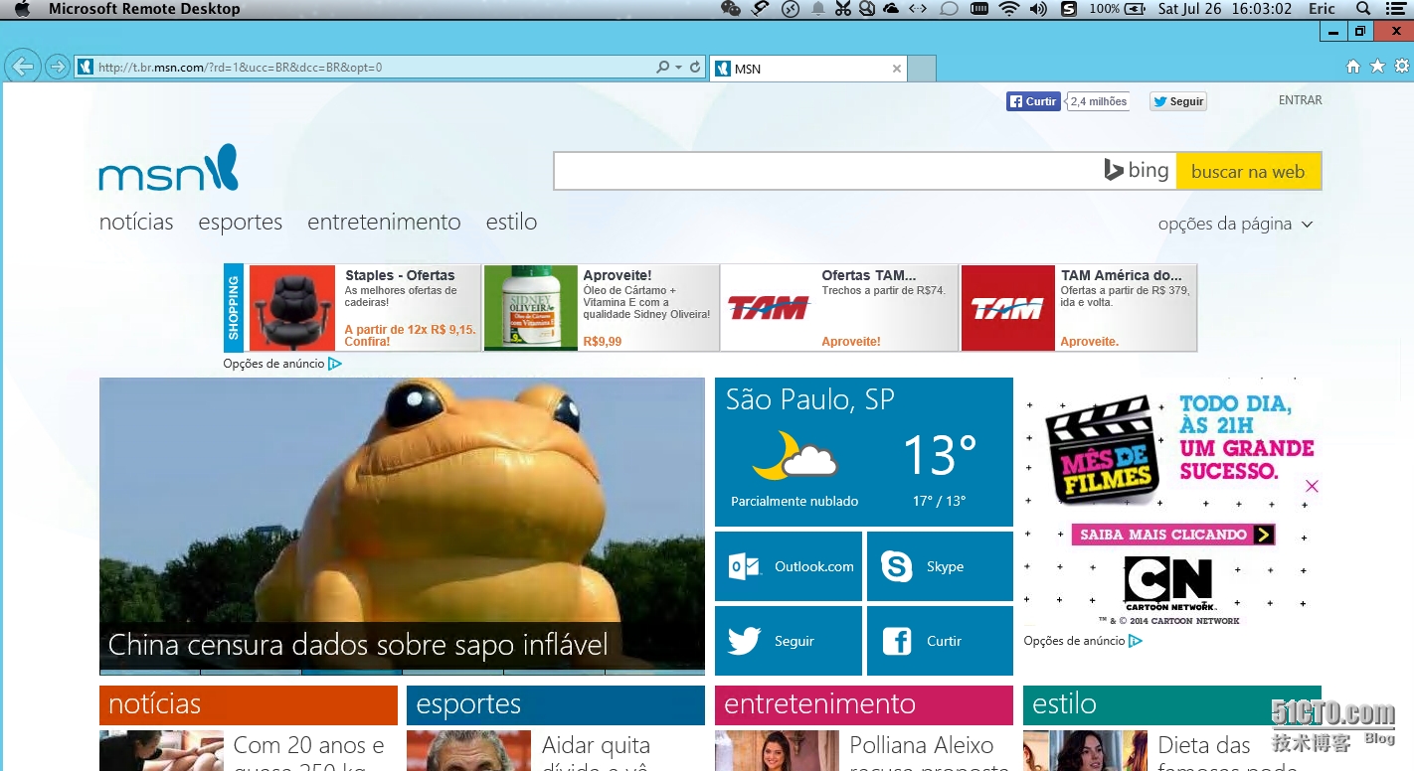
Task: Open the Dieta das style headline
Action: pos(1204,751)
